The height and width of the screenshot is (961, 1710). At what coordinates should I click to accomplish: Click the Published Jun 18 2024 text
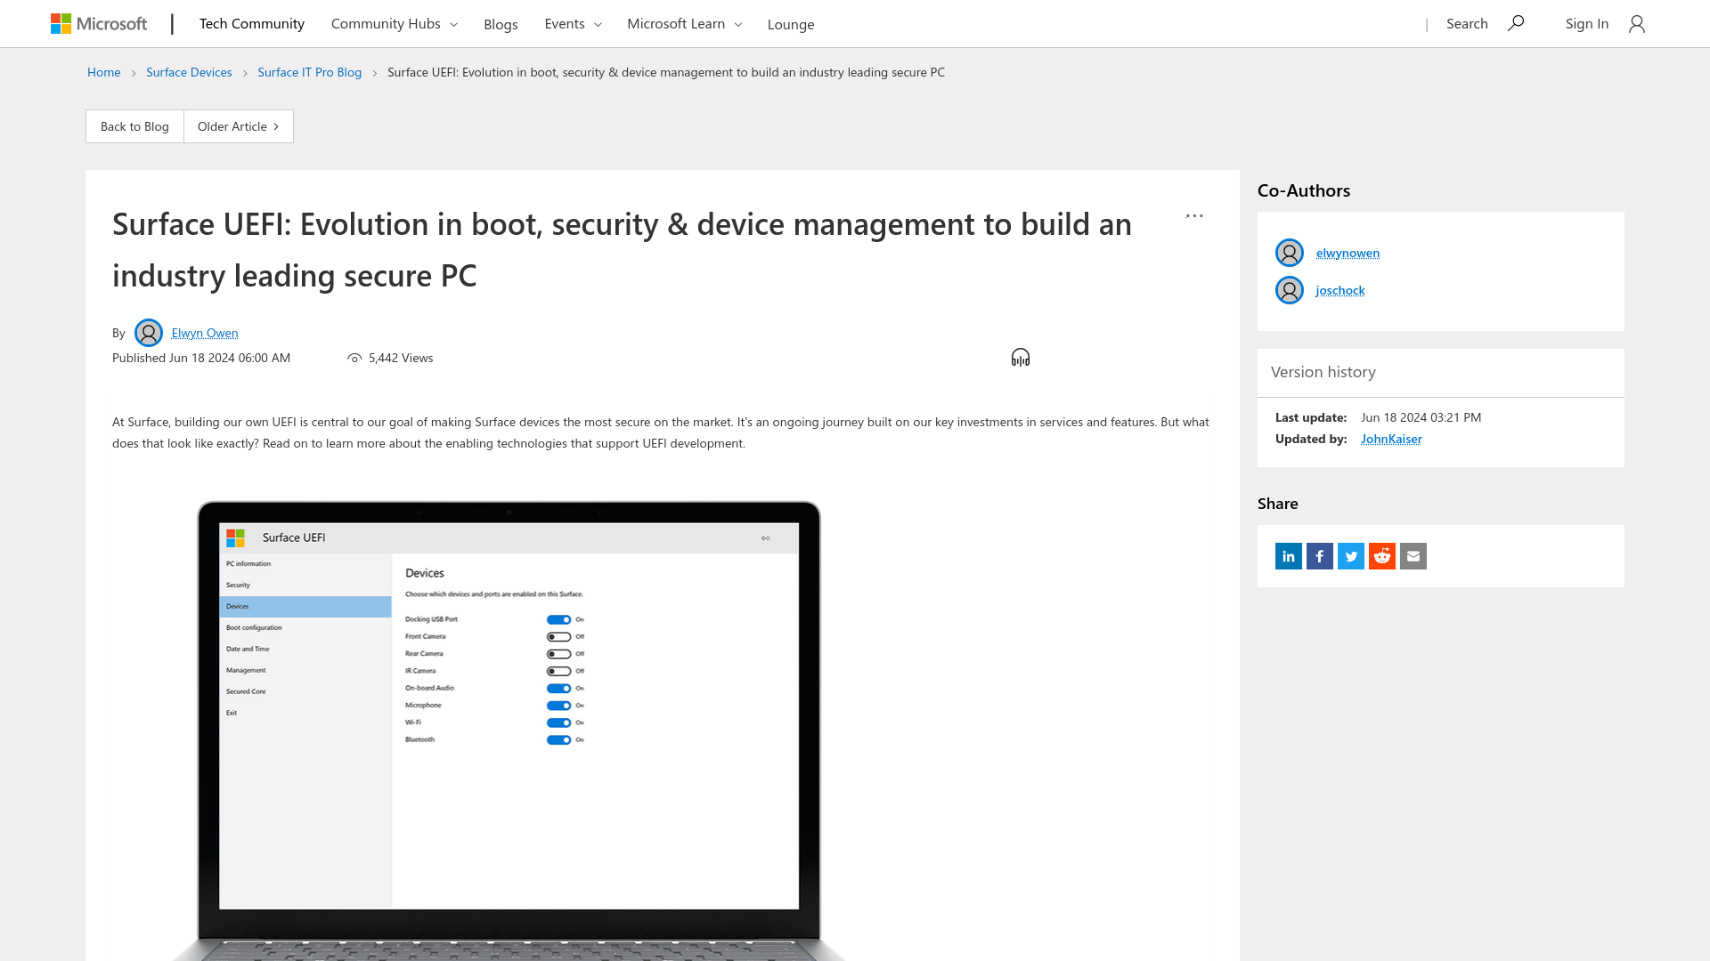[201, 358]
